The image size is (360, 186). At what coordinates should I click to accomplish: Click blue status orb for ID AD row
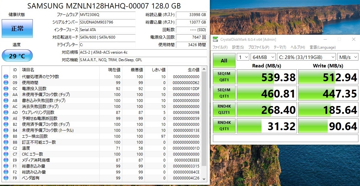[6, 113]
